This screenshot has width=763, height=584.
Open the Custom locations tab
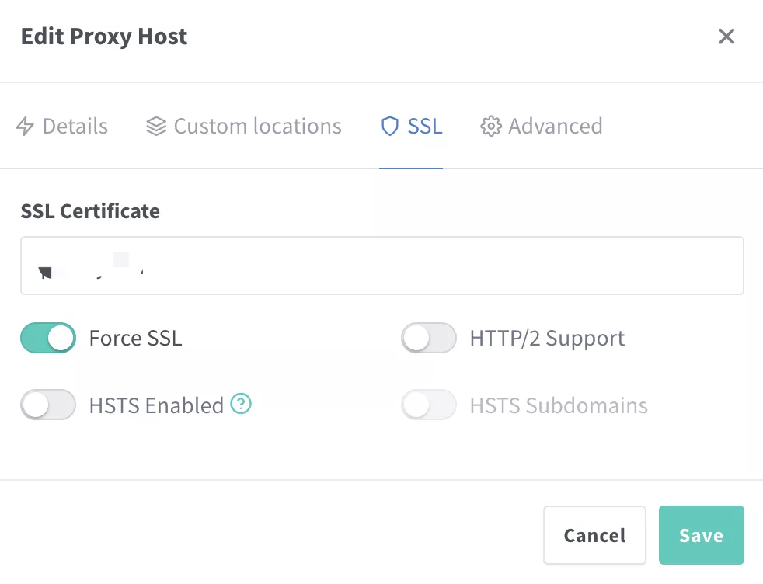257,127
